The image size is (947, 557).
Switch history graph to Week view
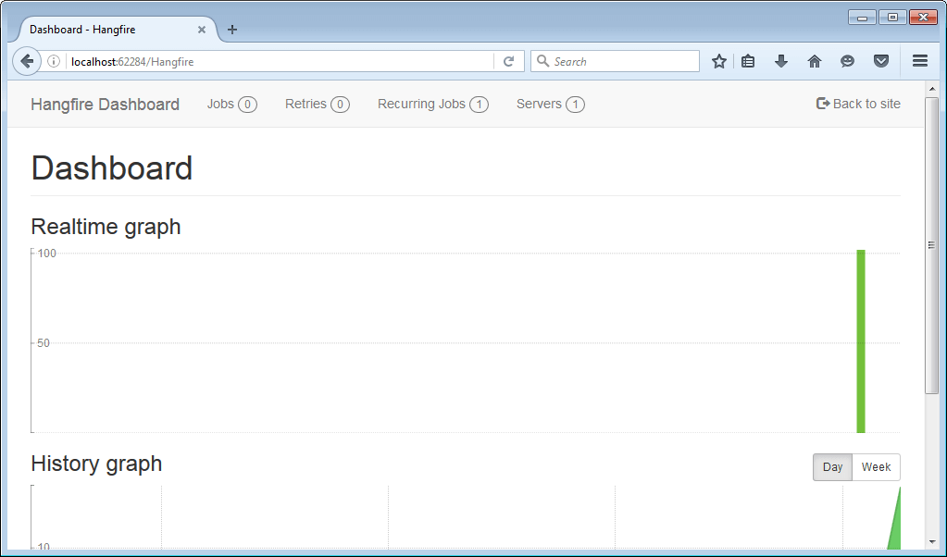point(876,467)
